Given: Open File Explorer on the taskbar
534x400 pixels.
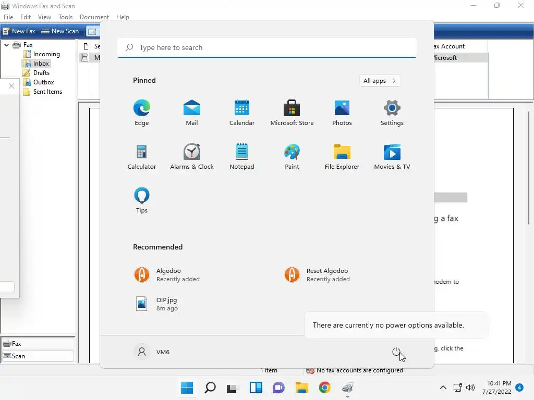Looking at the screenshot, I should [302, 387].
